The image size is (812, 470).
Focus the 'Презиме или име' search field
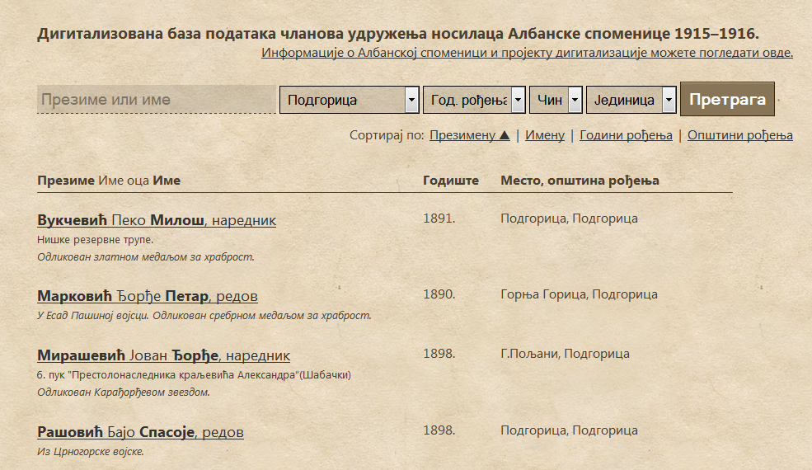[x=157, y=100]
